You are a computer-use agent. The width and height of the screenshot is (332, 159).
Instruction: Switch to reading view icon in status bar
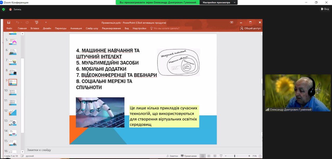(214, 156)
